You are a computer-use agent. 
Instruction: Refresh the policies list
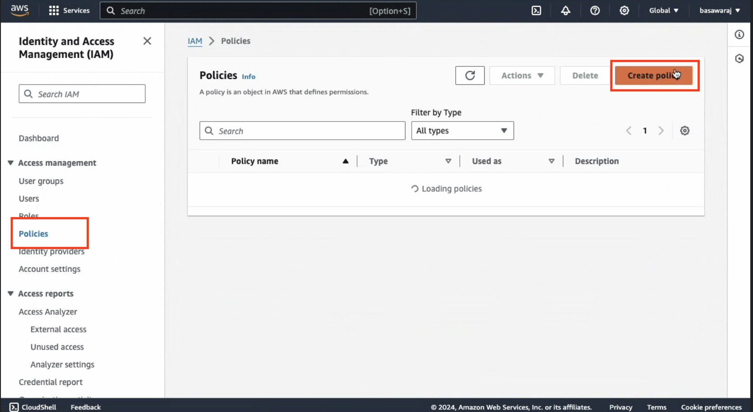click(x=470, y=75)
